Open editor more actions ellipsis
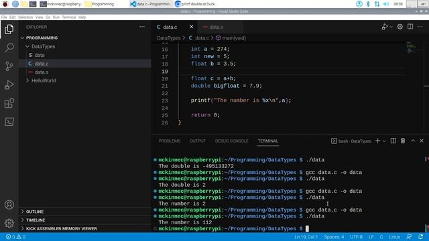Image resolution: width=429 pixels, height=241 pixels. pos(420,27)
